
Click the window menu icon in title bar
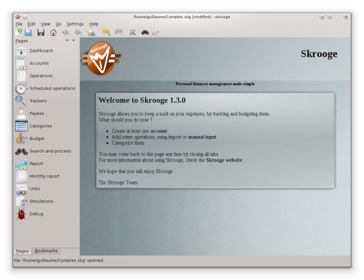18,17
